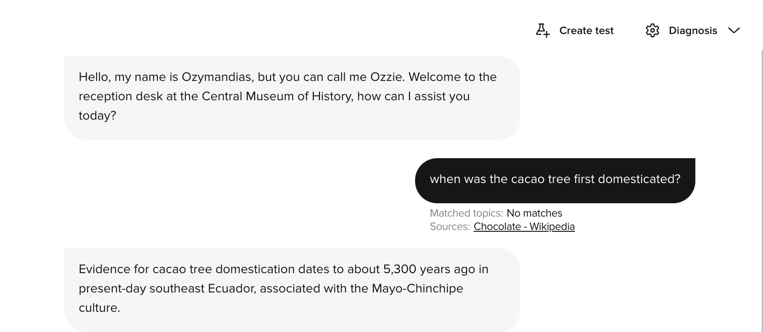Open the Chocolate - Wikipedia source link

[x=524, y=226]
